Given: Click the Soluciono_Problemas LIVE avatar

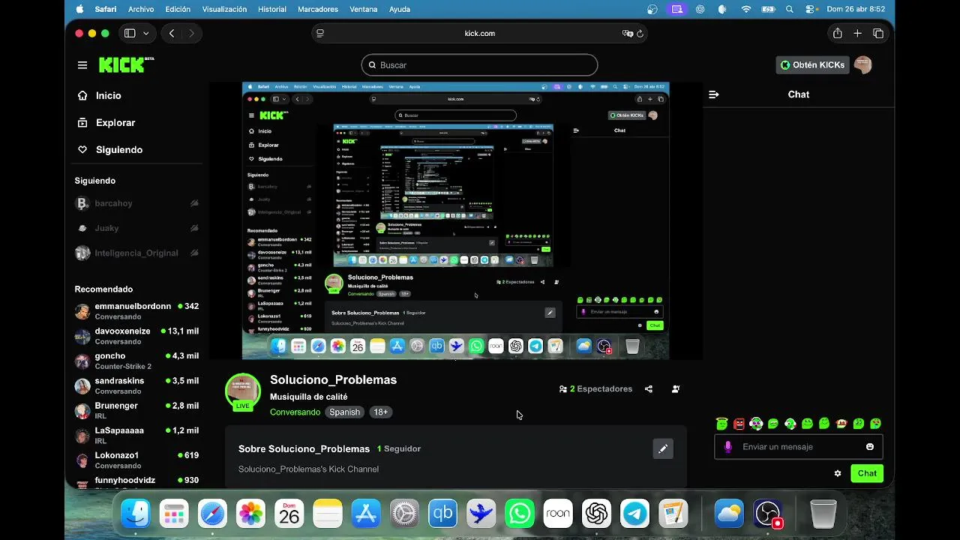Looking at the screenshot, I should tap(243, 392).
